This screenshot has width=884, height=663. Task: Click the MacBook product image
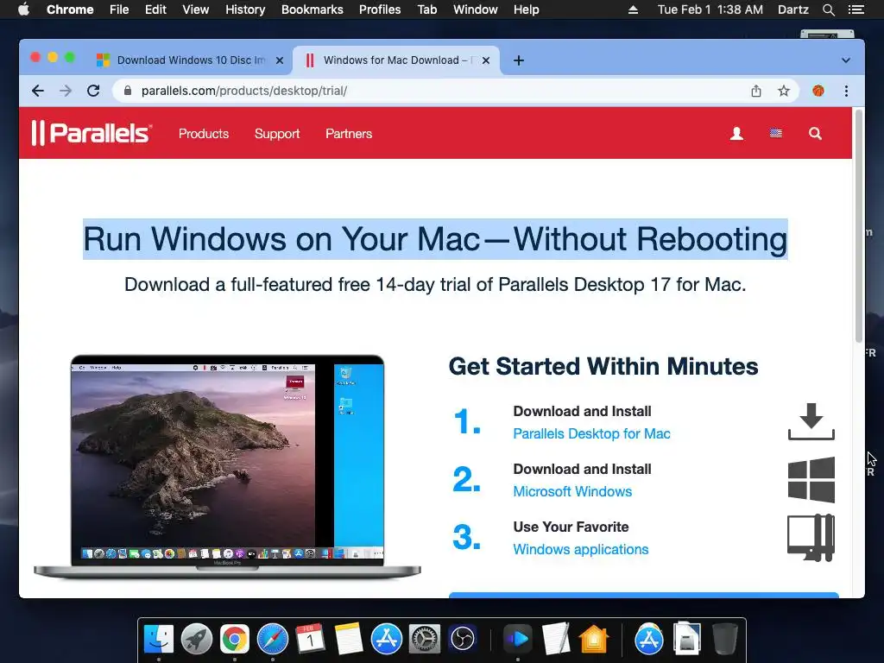[227, 466]
